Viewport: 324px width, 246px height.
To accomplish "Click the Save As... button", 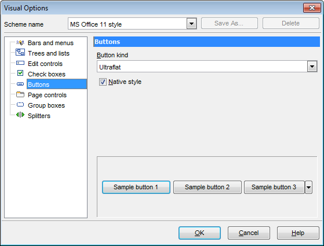I will click(x=230, y=23).
